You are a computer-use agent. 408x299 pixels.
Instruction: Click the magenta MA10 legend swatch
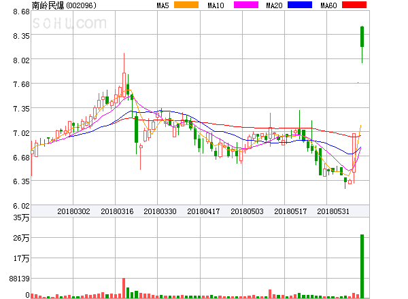246,5
